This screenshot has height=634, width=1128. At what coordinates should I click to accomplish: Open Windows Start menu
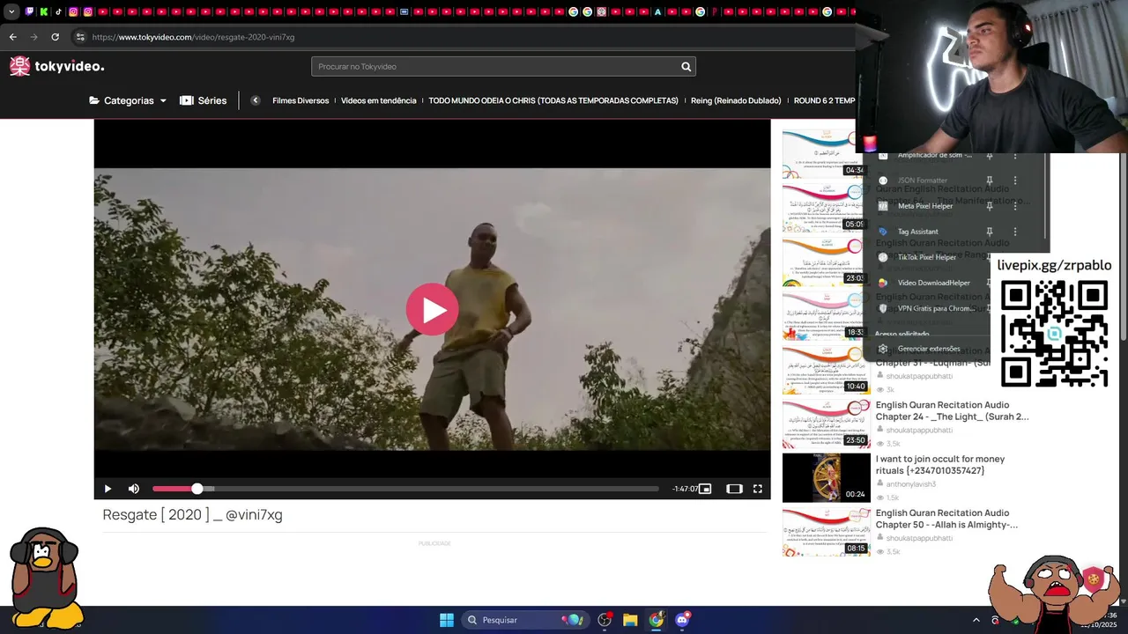447,620
